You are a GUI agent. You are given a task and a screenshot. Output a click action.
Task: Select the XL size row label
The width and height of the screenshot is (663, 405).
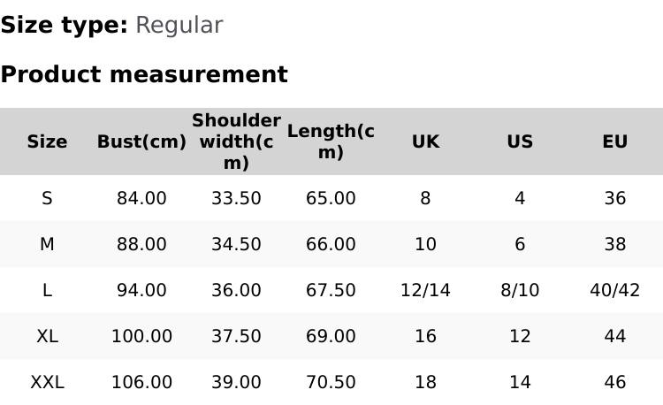point(47,336)
